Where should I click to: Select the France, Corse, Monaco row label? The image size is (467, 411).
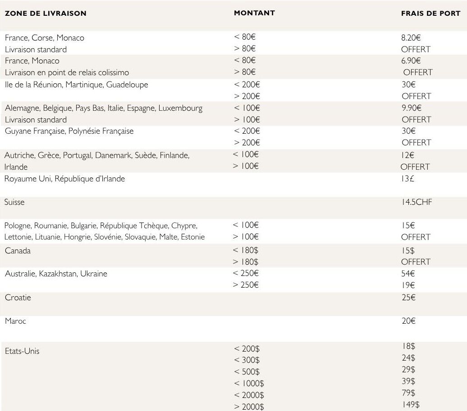point(45,38)
